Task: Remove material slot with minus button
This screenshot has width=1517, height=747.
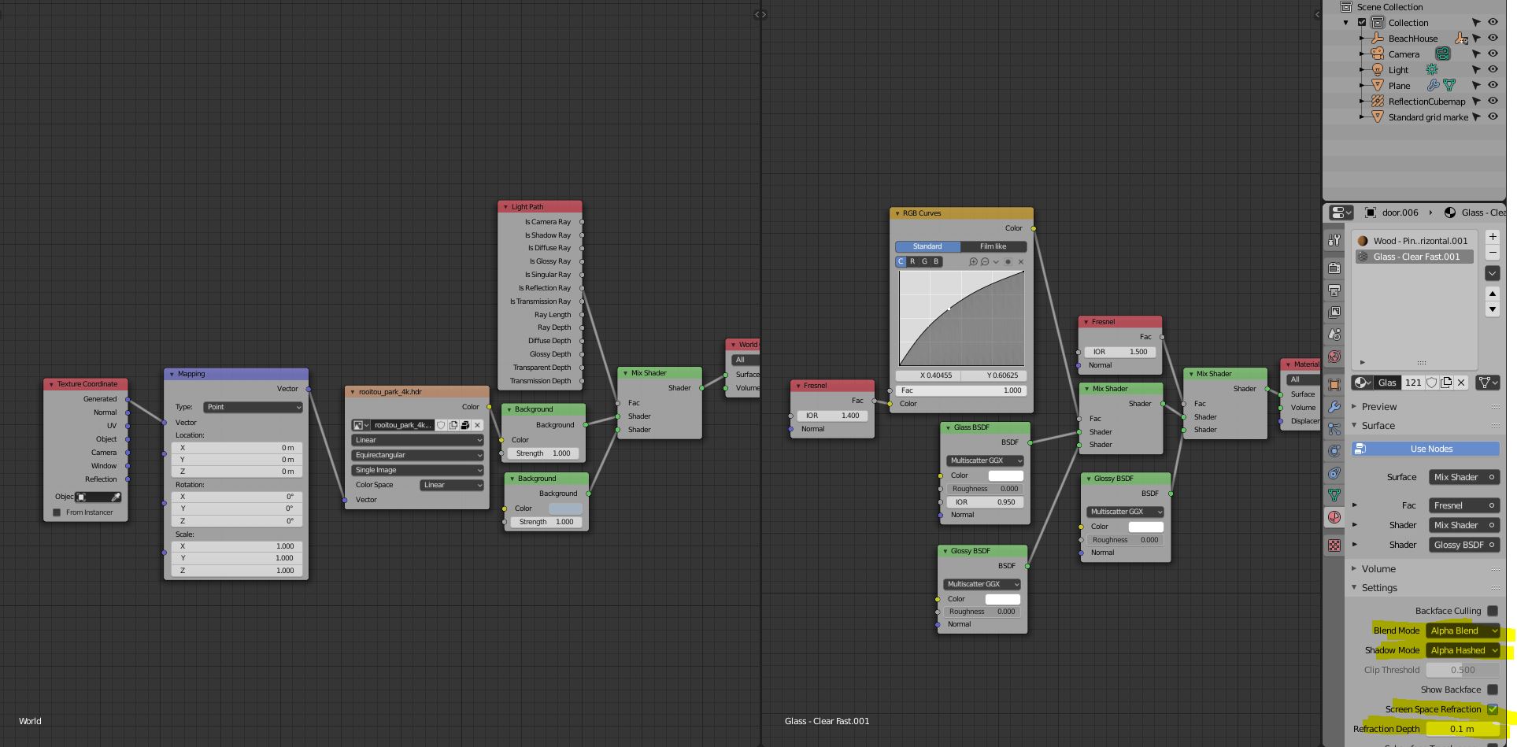Action: [1493, 252]
